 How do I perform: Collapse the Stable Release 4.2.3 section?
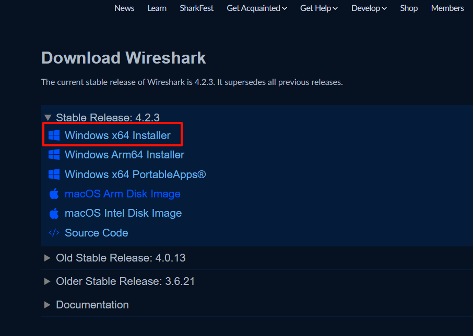click(x=48, y=118)
